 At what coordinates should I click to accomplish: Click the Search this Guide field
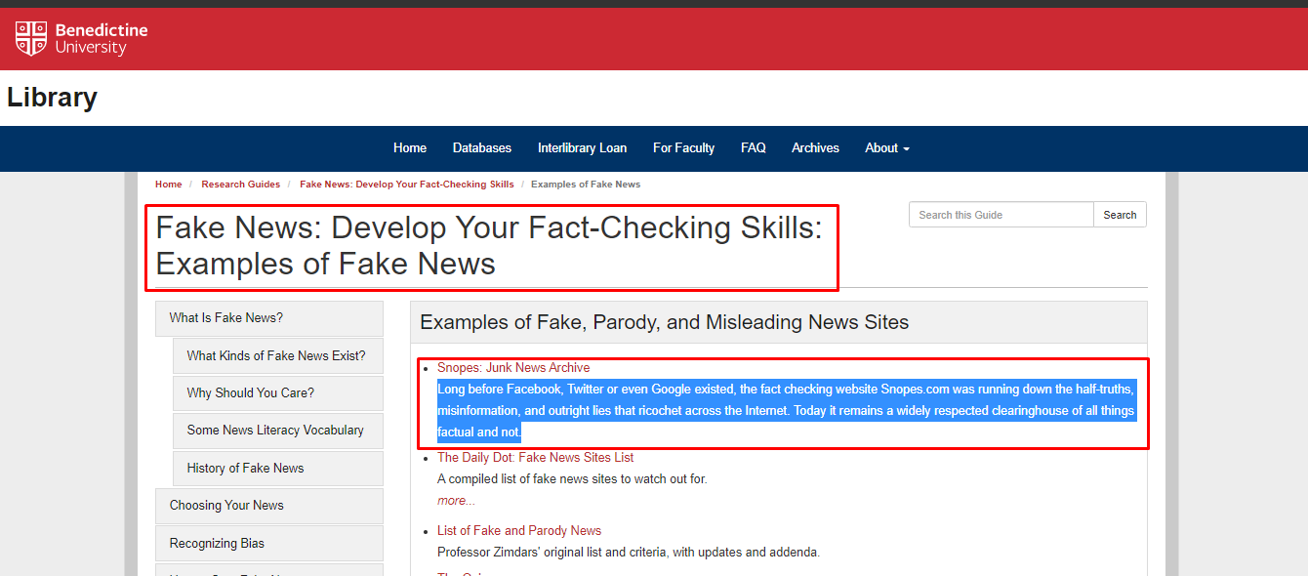tap(1001, 215)
